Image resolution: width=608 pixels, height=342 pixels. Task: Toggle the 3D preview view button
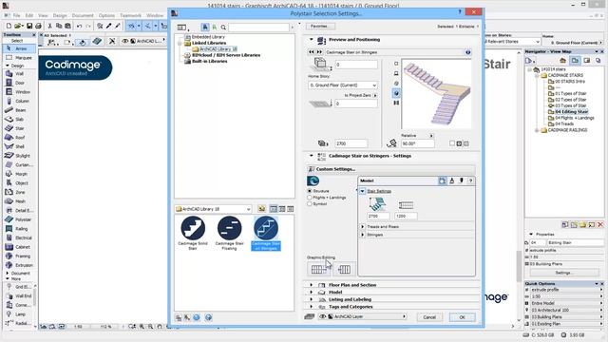click(x=396, y=93)
